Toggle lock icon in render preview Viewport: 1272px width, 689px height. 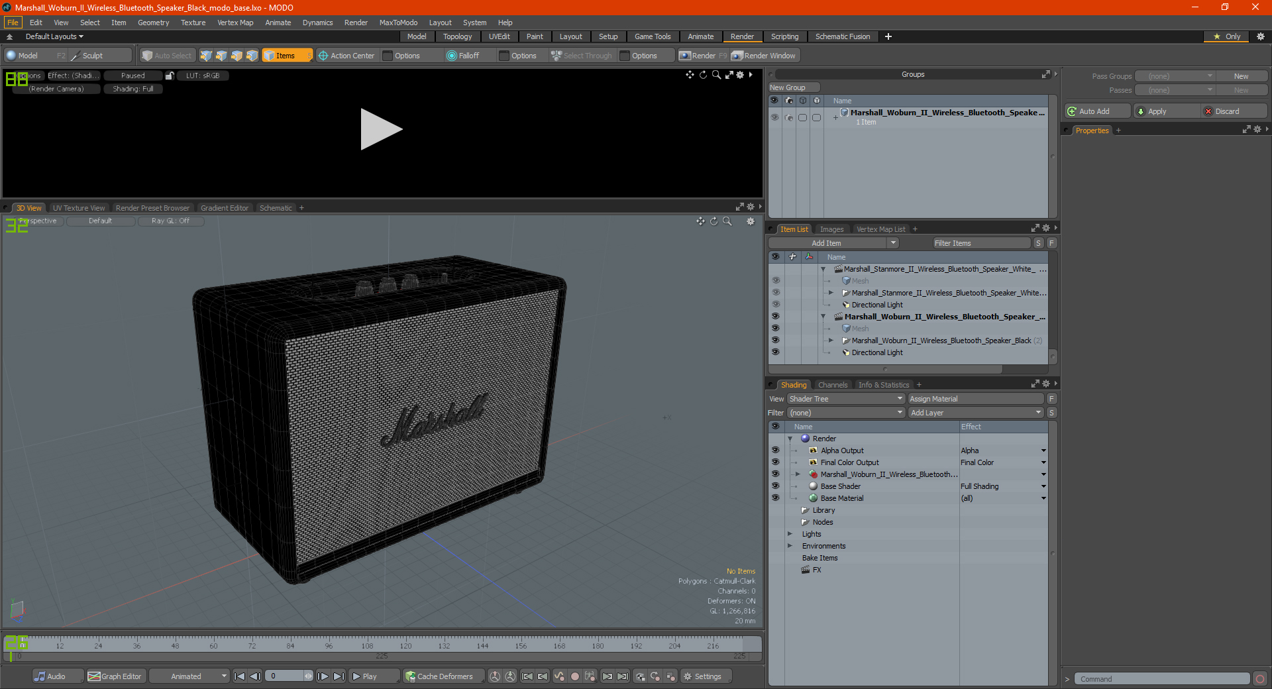[x=170, y=76]
